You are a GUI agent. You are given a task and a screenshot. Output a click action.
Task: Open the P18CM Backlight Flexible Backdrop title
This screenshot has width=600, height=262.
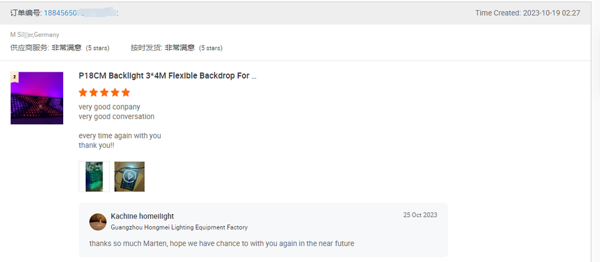coord(167,75)
